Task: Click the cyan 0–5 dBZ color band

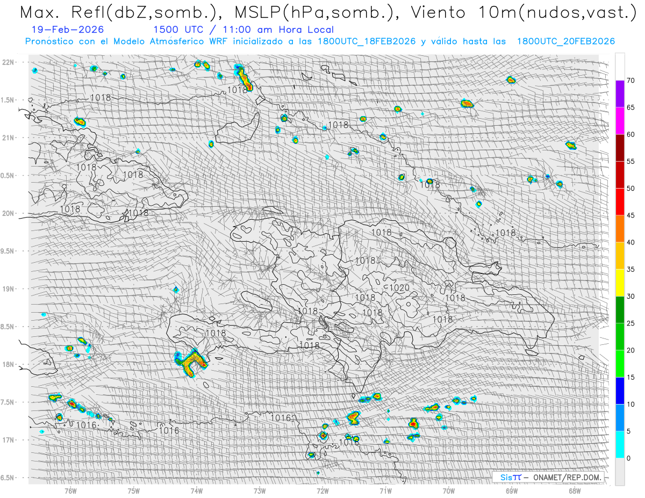Action: click(x=620, y=444)
